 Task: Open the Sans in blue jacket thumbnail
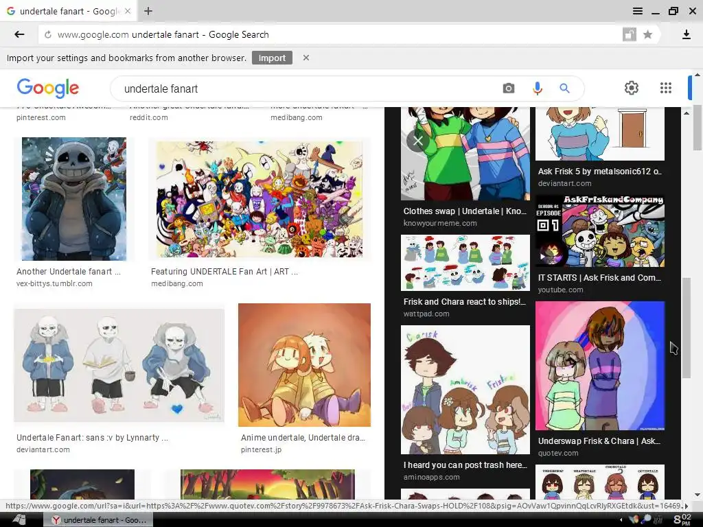click(x=74, y=199)
